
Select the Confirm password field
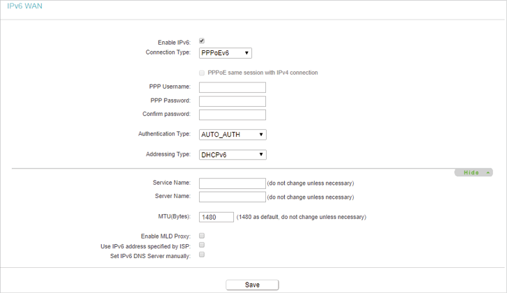pos(233,114)
